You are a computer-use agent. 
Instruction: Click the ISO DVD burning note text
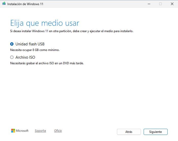pos(47,63)
